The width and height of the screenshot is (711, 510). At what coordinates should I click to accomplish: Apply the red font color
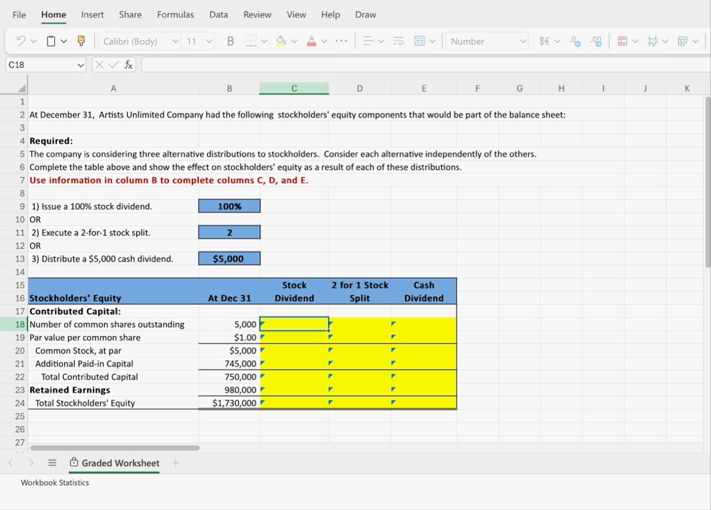click(311, 41)
